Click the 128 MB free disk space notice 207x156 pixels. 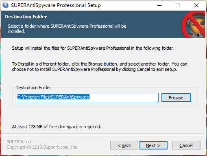click(x=57, y=127)
